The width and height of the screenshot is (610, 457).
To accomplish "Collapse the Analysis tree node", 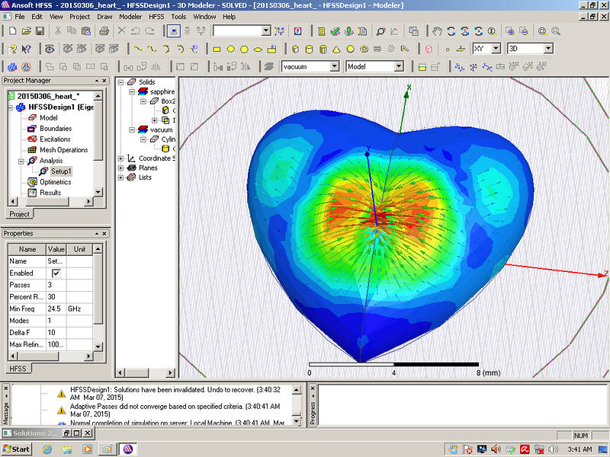I will pos(21,161).
